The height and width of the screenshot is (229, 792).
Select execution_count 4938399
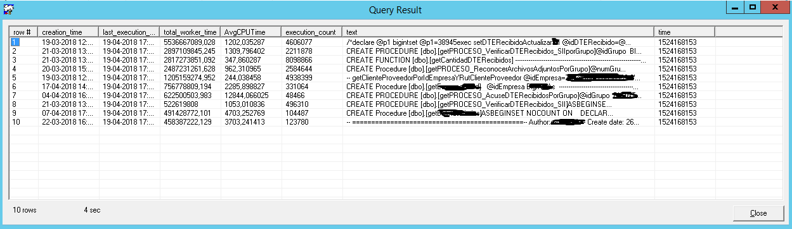(x=299, y=77)
